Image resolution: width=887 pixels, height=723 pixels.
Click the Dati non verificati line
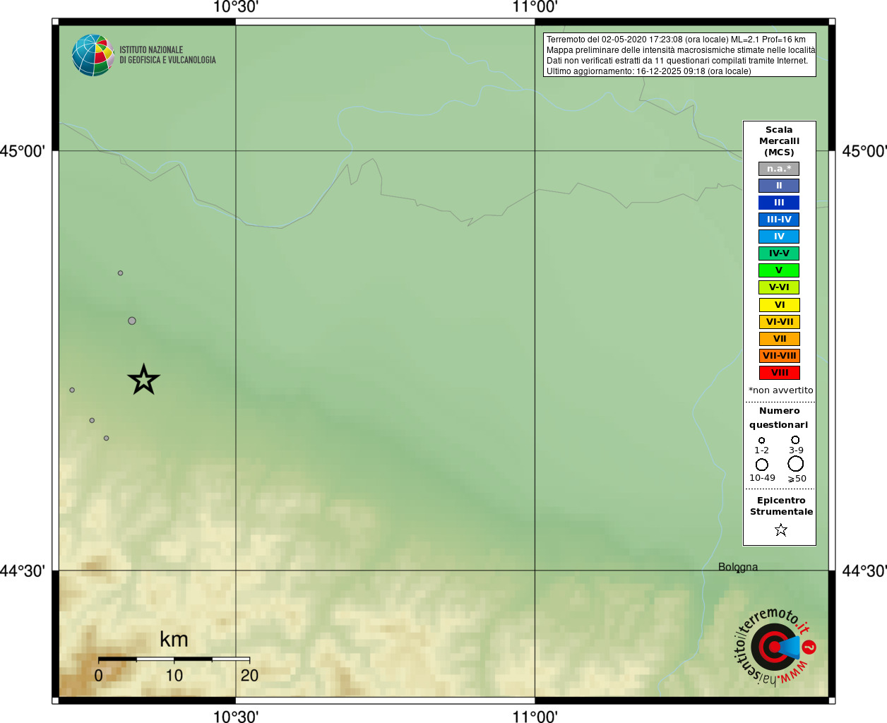[677, 61]
